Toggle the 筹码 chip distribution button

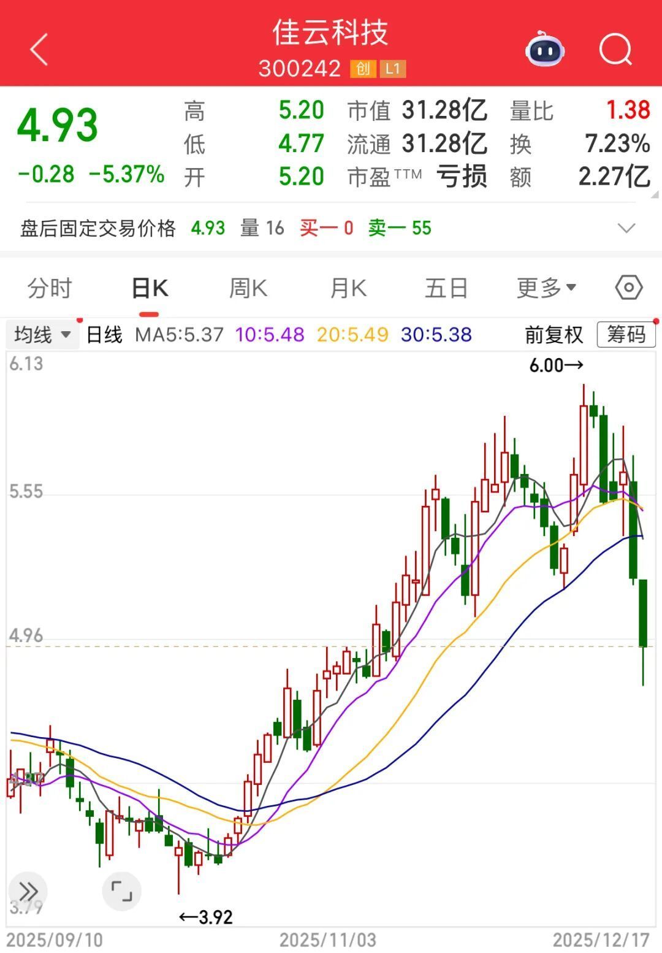coord(626,335)
